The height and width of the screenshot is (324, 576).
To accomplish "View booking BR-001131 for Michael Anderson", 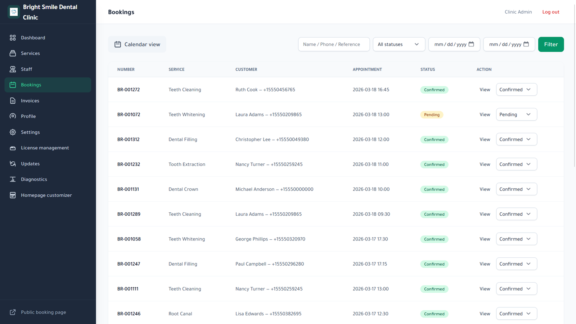I will click(x=485, y=189).
